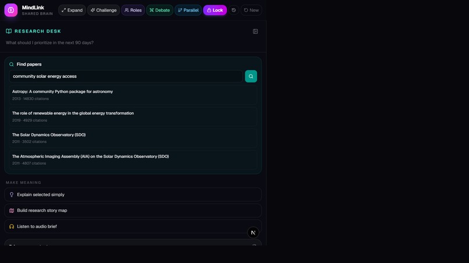
Task: Start the Debate mode
Action: (159, 10)
